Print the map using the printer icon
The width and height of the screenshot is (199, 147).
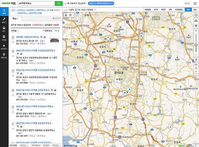tap(196, 64)
